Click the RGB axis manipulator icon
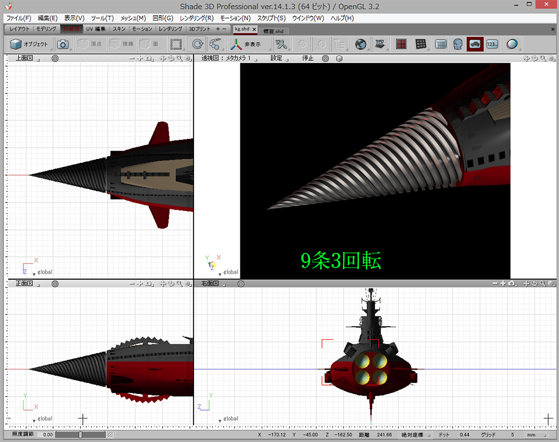This screenshot has height=442, width=559. click(236, 44)
